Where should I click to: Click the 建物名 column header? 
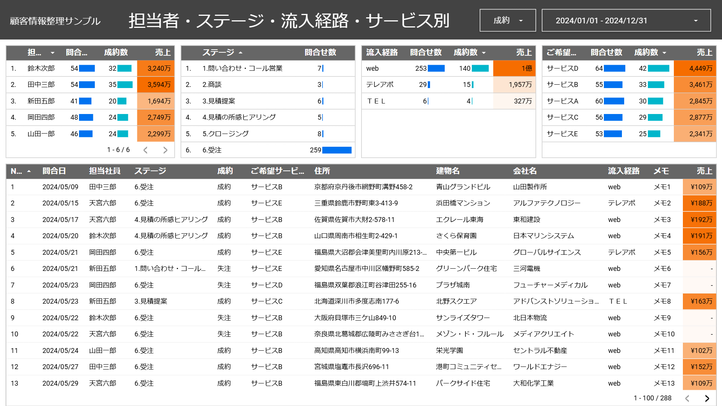point(447,171)
